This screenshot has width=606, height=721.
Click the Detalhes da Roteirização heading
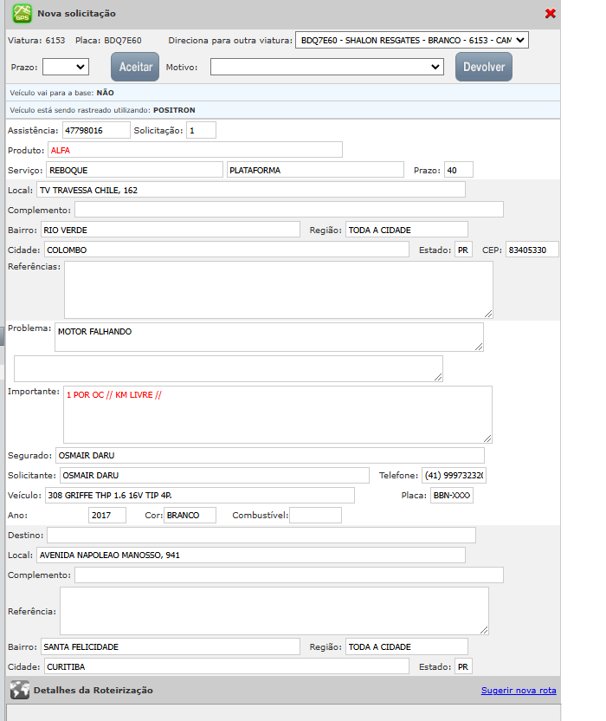pyautogui.click(x=93, y=690)
